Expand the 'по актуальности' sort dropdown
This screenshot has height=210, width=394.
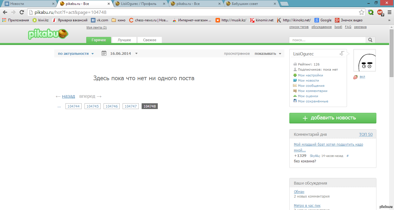[76, 54]
